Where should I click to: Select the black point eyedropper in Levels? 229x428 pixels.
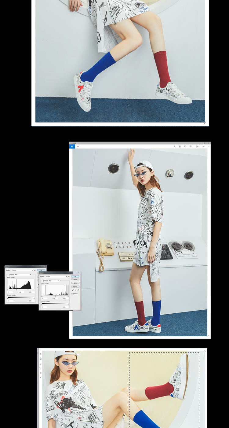[x=73, y=290]
